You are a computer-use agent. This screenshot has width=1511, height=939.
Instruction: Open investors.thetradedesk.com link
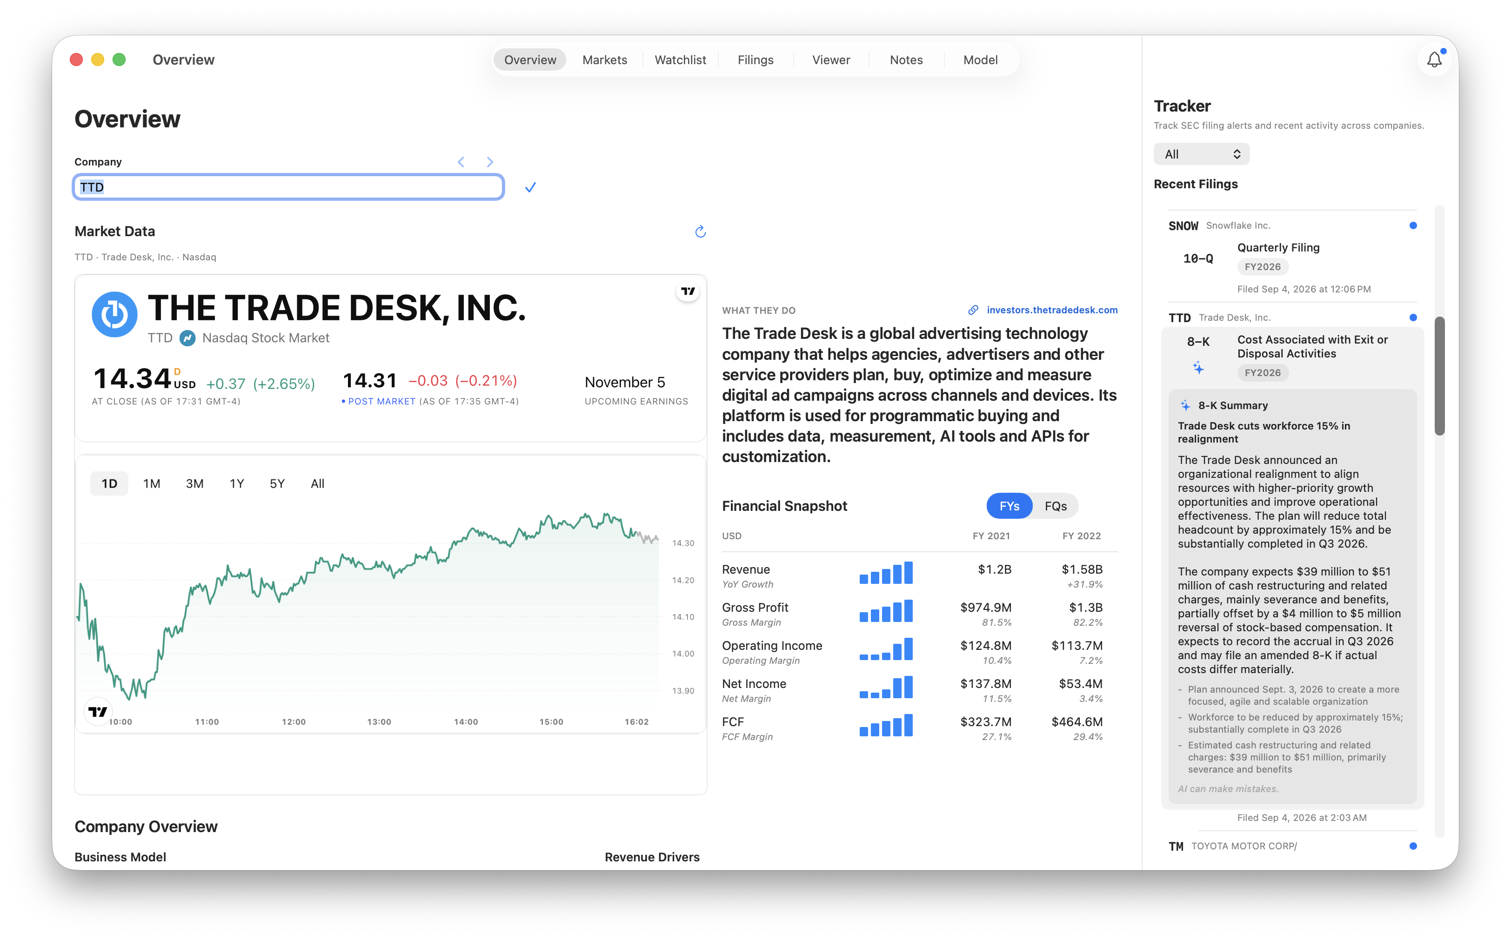coord(1052,310)
